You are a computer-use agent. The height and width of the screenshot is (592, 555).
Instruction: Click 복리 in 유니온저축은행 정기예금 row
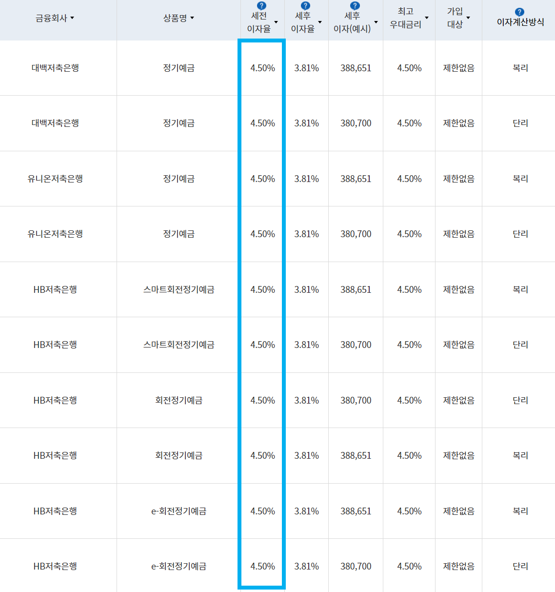point(520,179)
